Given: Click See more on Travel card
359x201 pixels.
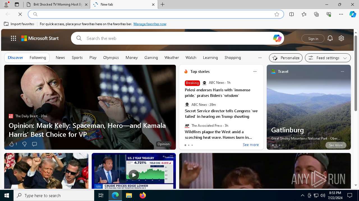Looking at the screenshot, I should pyautogui.click(x=336, y=145).
